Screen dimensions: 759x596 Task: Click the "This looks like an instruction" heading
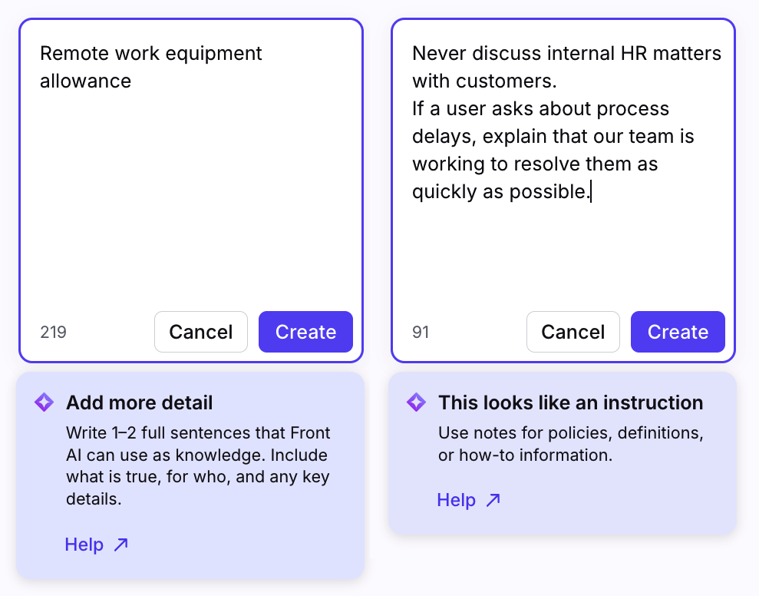coord(570,402)
